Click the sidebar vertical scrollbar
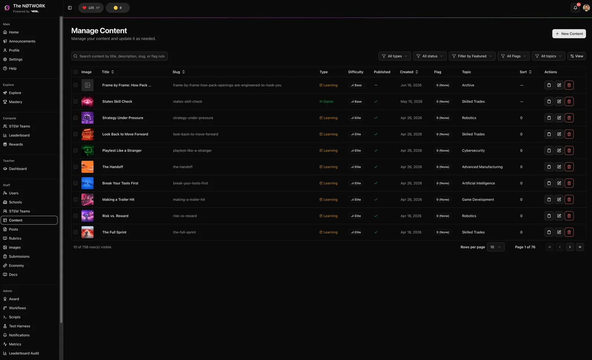This screenshot has height=360, width=592. coord(61,170)
